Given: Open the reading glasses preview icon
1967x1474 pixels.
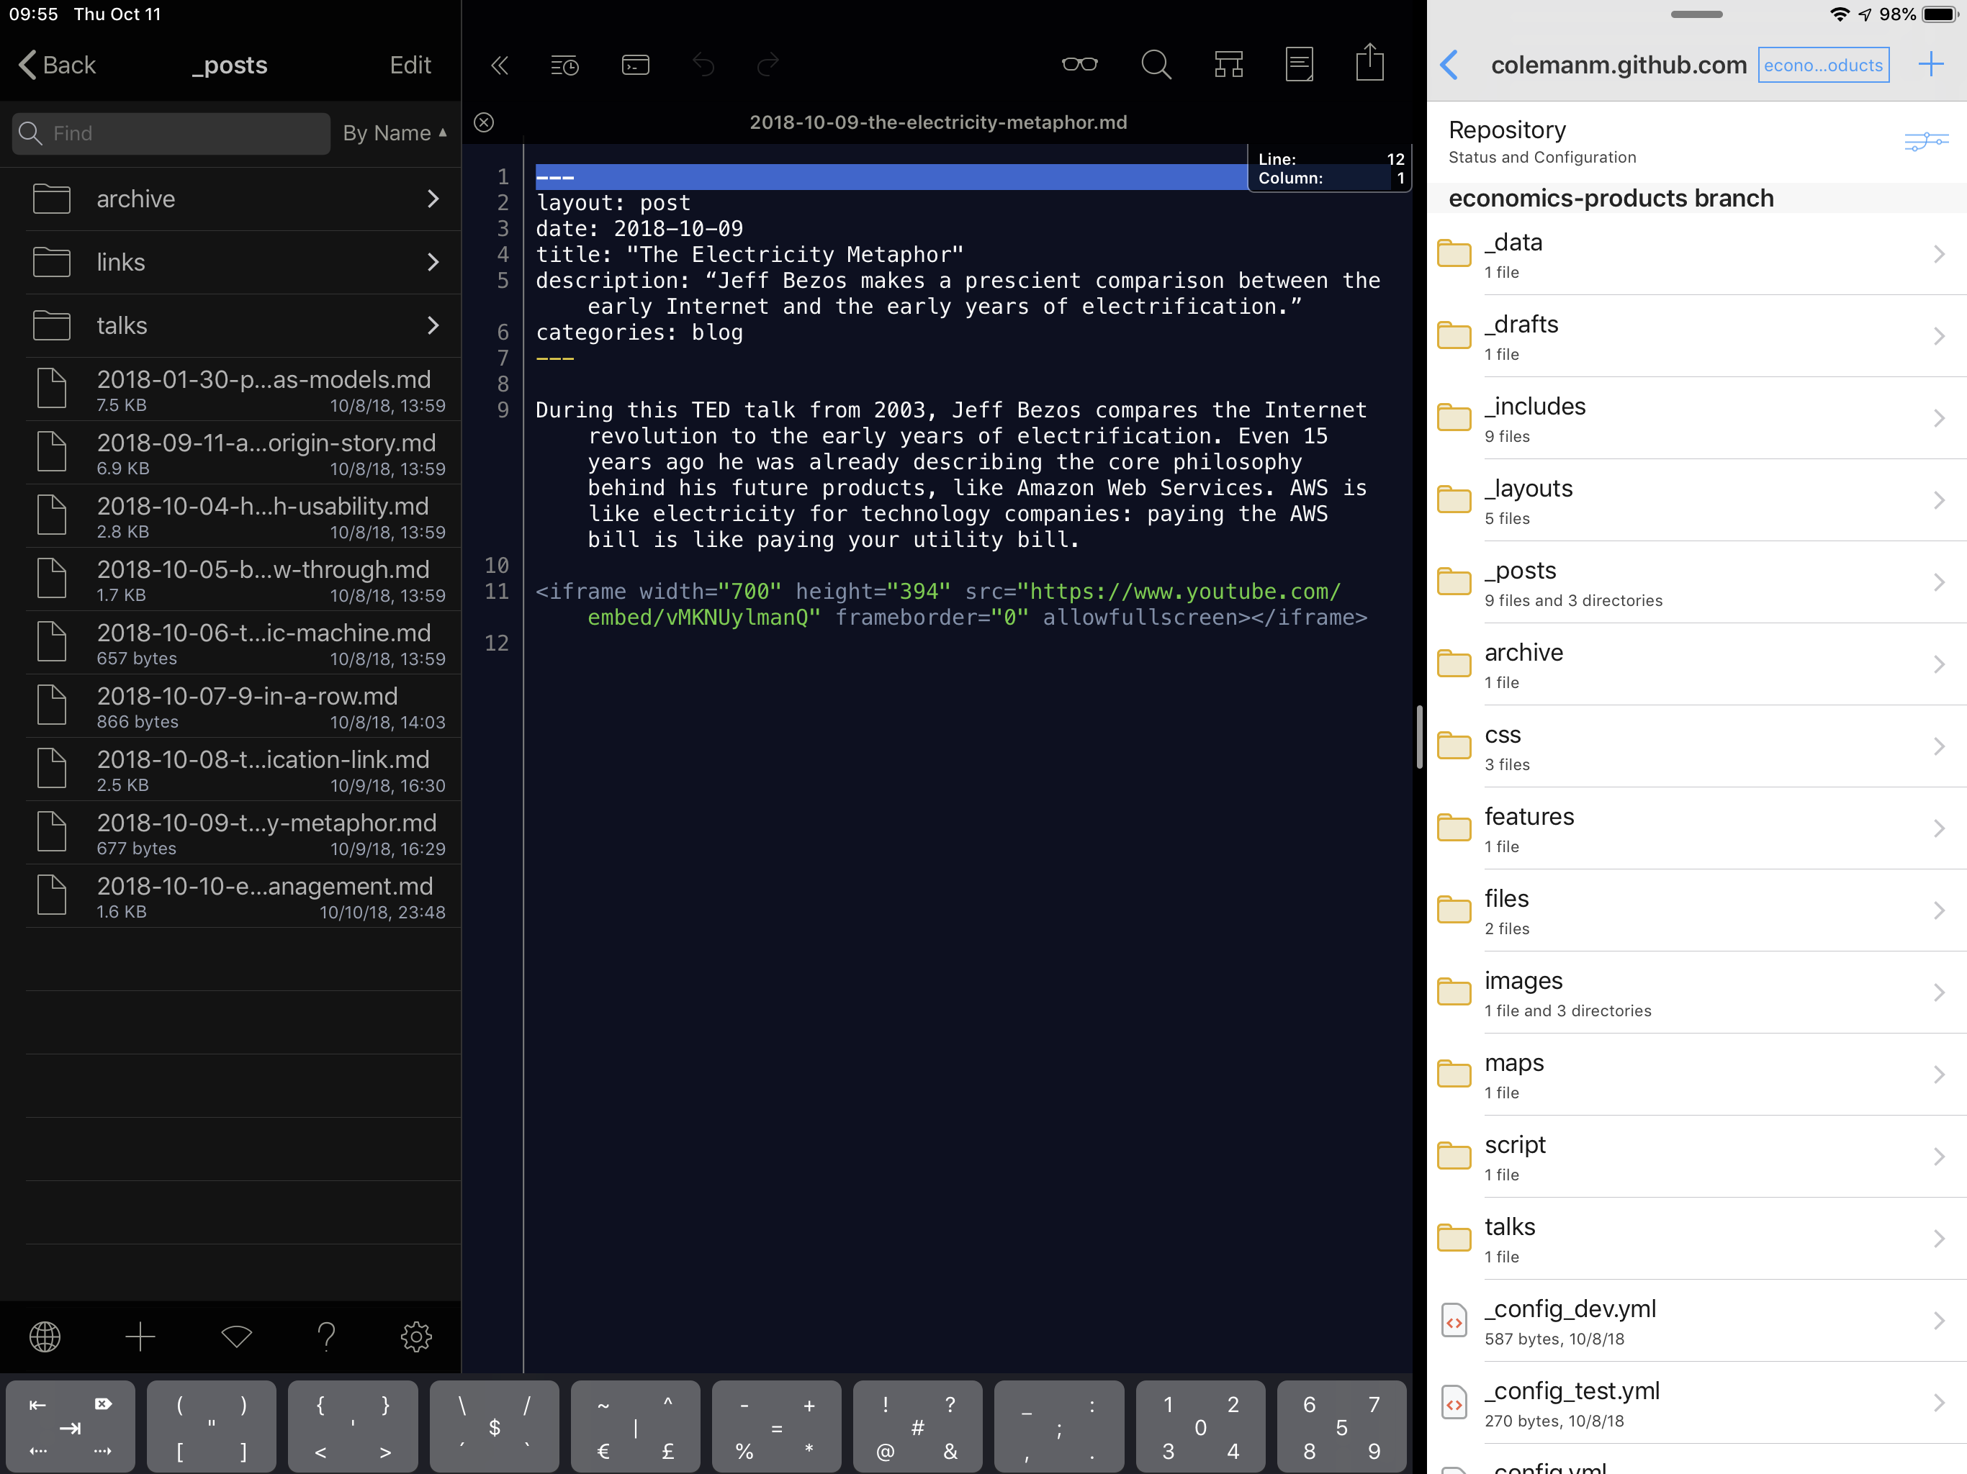Looking at the screenshot, I should point(1079,64).
